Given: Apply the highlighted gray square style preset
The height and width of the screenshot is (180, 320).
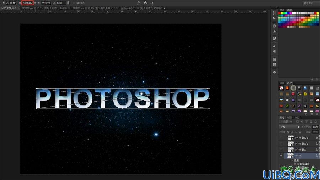Looking at the screenshot, I should pyautogui.click(x=293, y=88).
